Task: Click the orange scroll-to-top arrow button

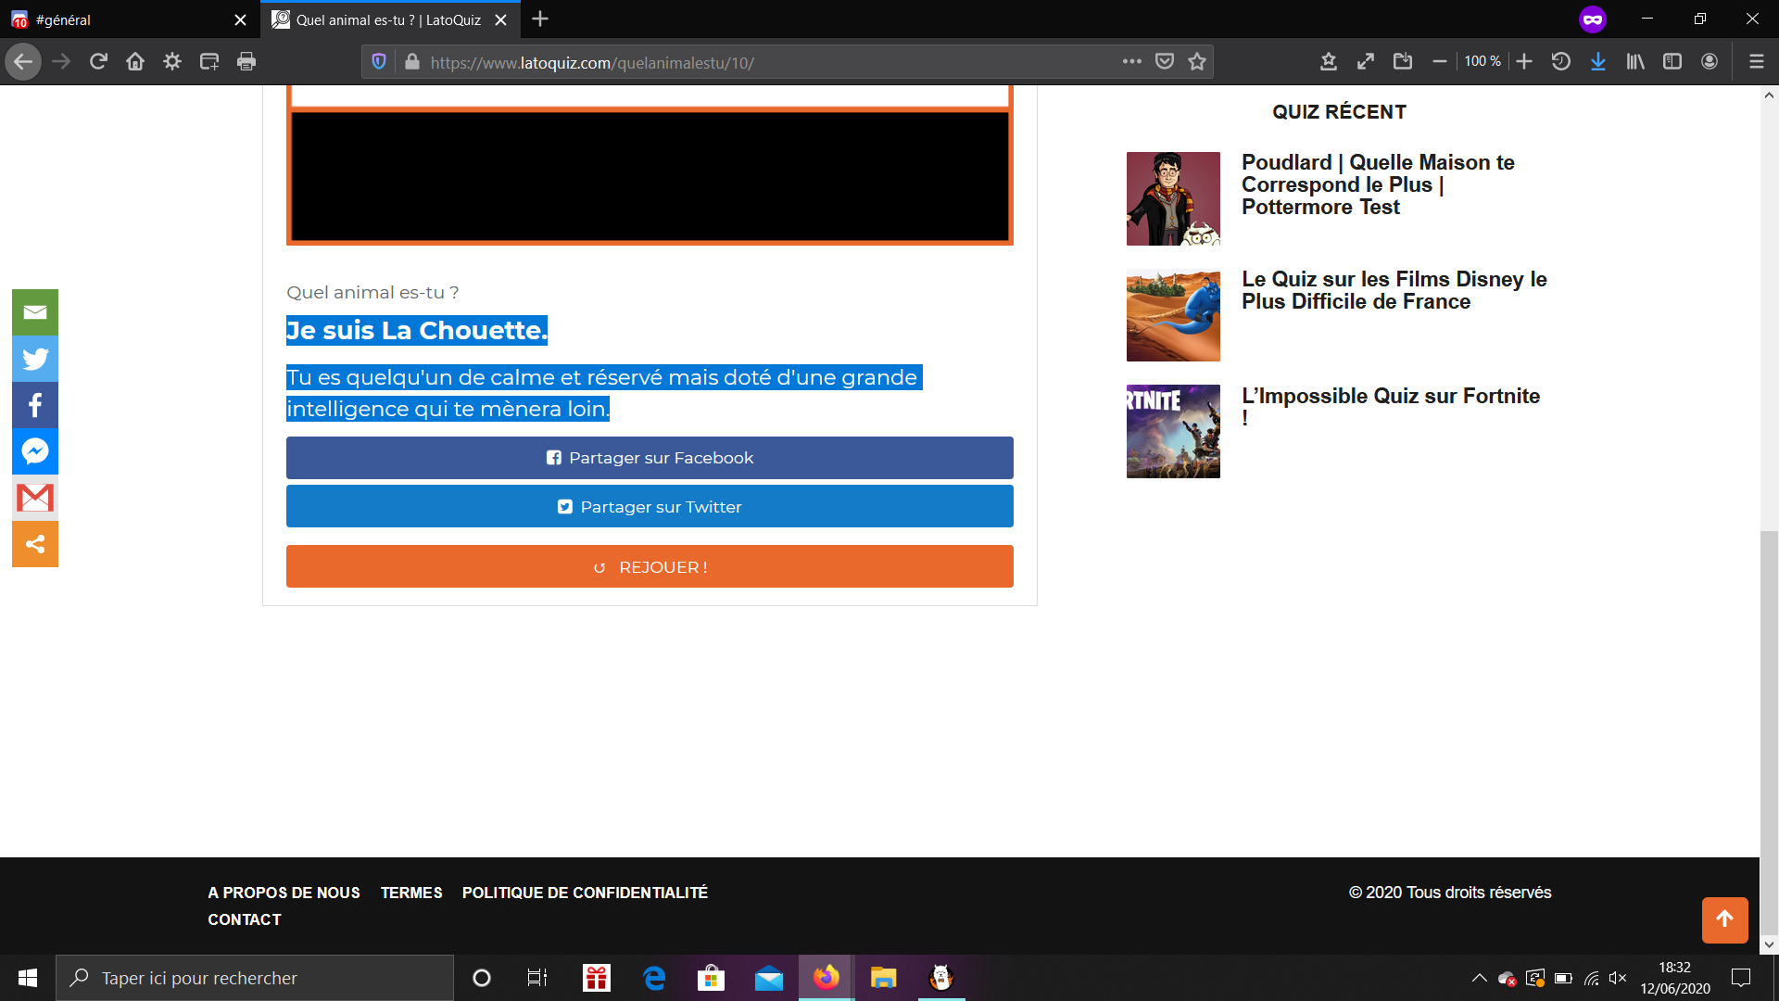Action: 1724,919
